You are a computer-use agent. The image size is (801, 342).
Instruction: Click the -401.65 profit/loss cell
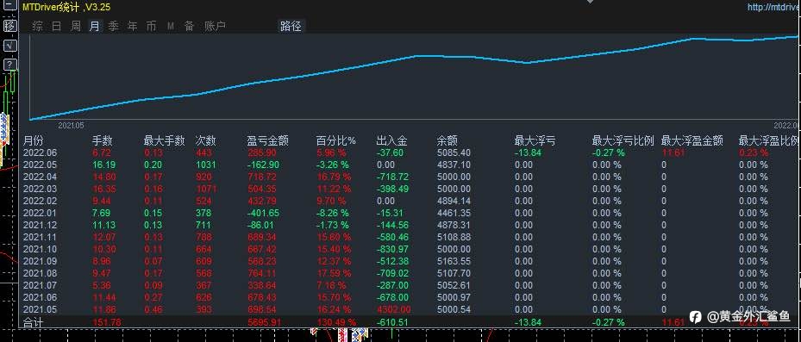(263, 213)
